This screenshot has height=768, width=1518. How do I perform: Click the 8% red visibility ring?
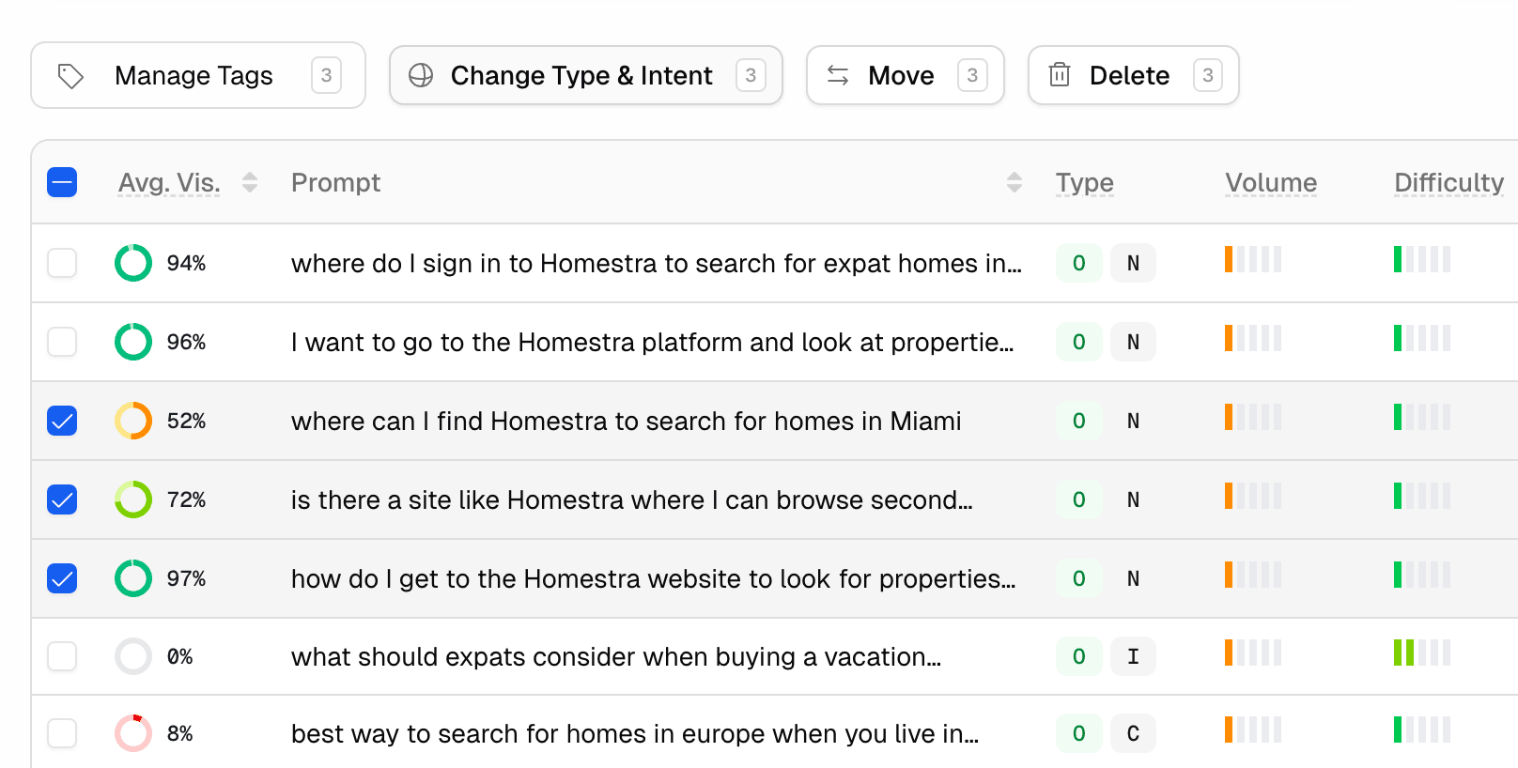[x=133, y=733]
